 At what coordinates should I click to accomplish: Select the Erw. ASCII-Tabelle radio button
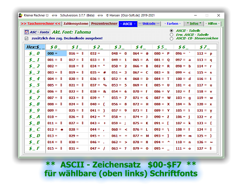[x=171, y=35]
